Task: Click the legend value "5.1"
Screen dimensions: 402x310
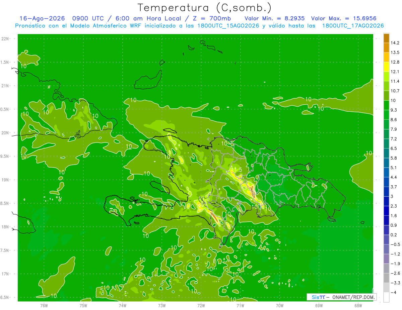Action: 394,168
